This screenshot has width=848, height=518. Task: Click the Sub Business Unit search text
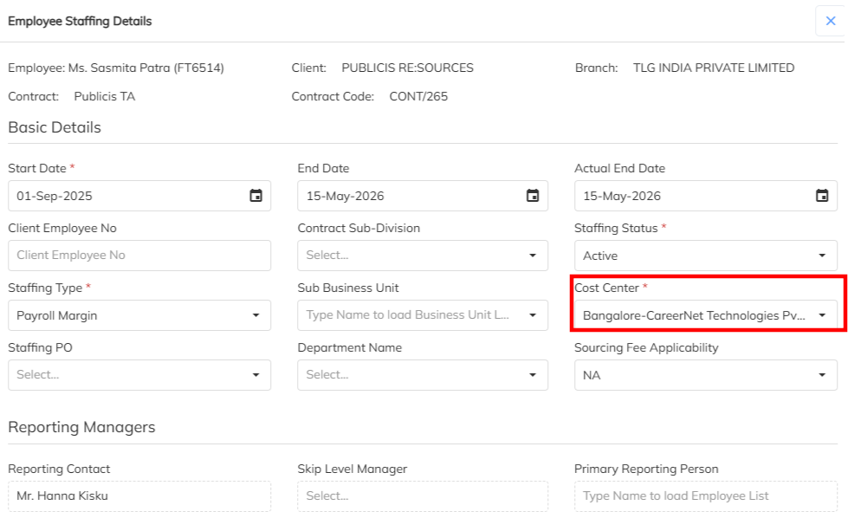pyautogui.click(x=409, y=315)
